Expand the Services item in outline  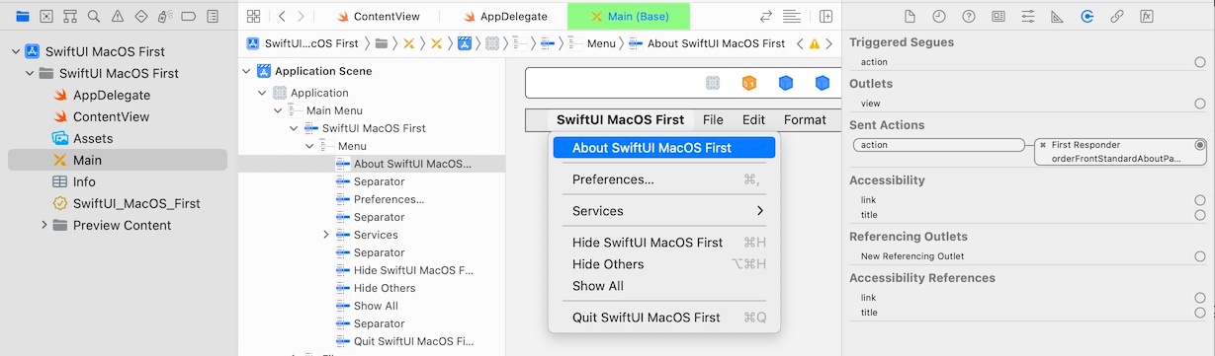click(x=326, y=235)
